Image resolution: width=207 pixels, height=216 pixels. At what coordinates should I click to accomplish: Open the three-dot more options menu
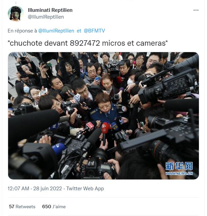[196, 10]
